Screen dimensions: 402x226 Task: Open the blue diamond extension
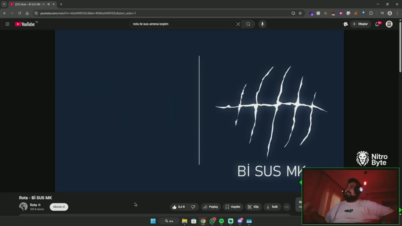tap(363, 13)
